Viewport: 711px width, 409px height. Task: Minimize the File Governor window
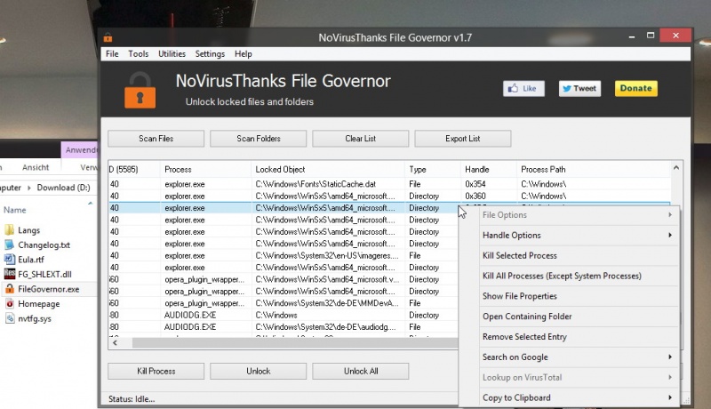[632, 36]
